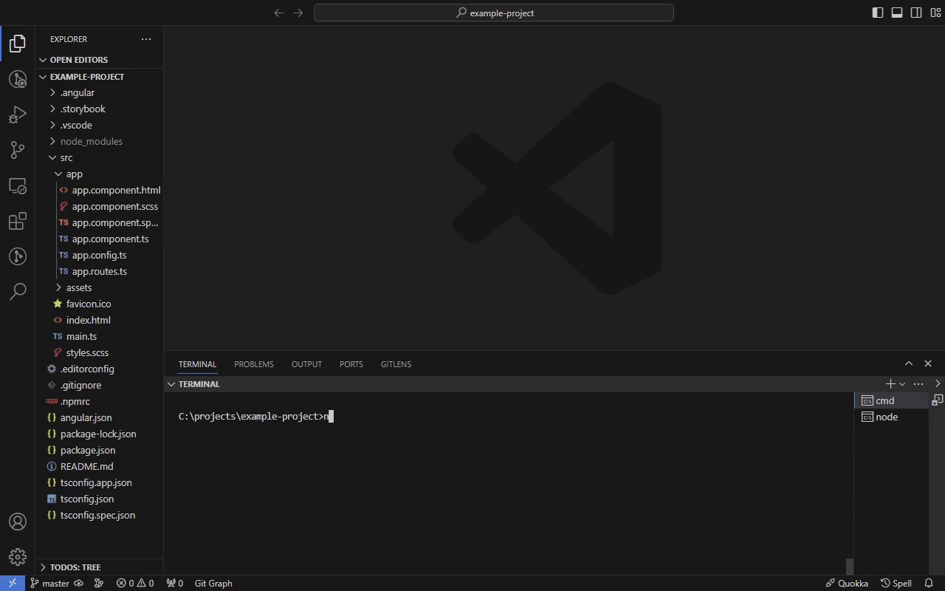Close the bottom panel with X

pyautogui.click(x=929, y=363)
